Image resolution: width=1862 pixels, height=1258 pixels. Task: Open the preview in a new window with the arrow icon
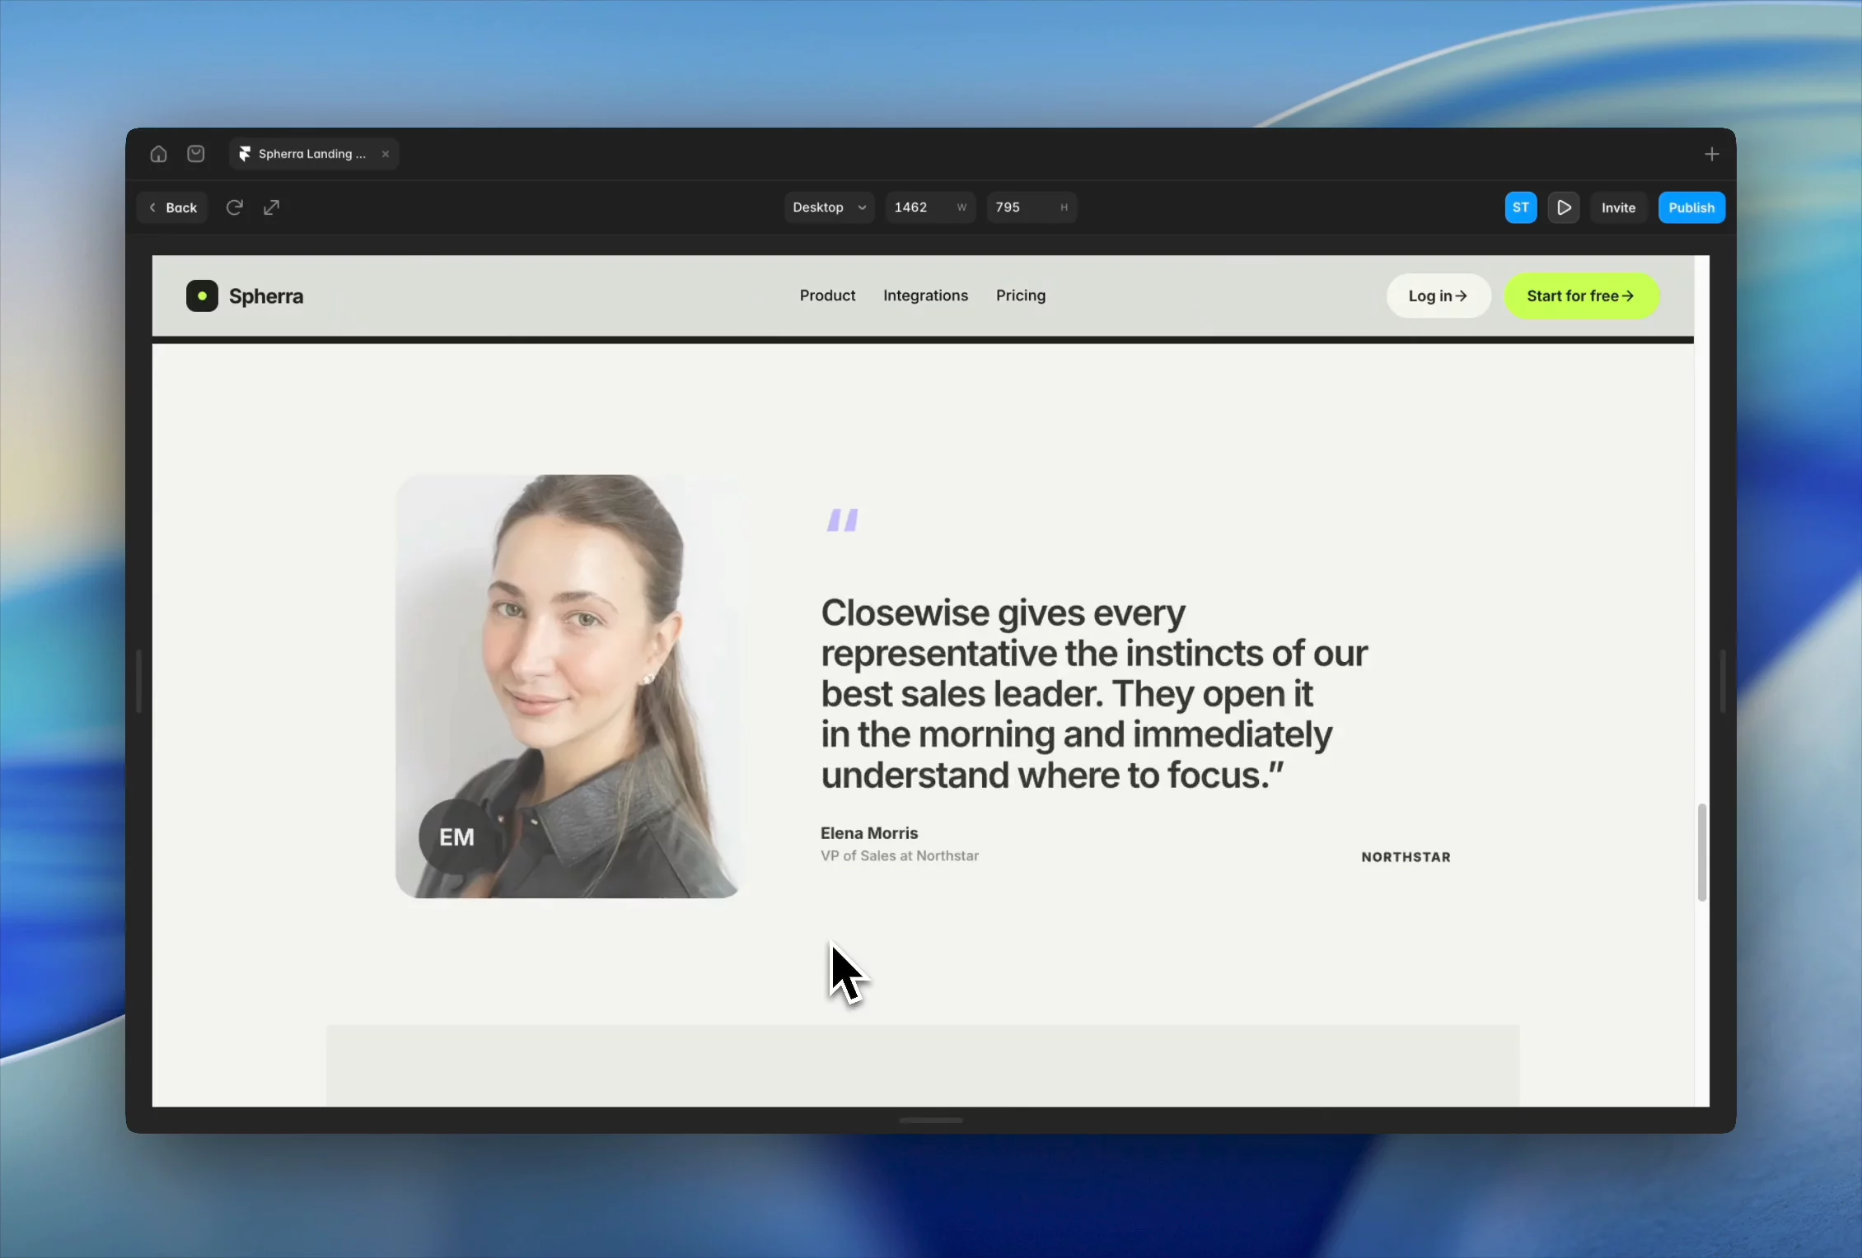[271, 207]
